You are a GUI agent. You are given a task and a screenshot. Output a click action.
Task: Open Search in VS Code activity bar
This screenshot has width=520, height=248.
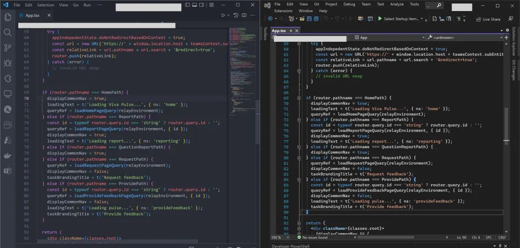tap(8, 32)
